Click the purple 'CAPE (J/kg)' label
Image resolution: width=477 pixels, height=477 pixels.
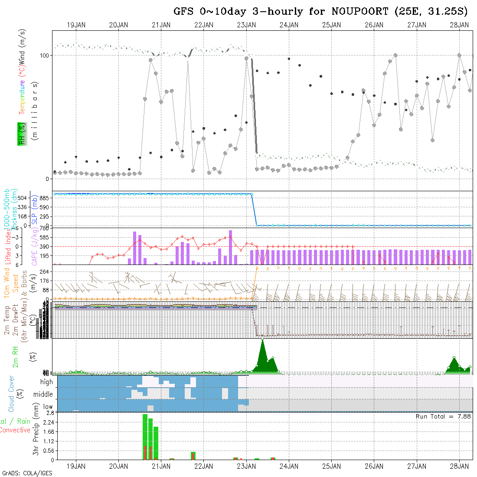[x=35, y=246]
